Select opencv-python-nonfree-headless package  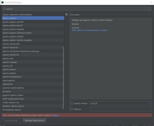tap(33, 40)
